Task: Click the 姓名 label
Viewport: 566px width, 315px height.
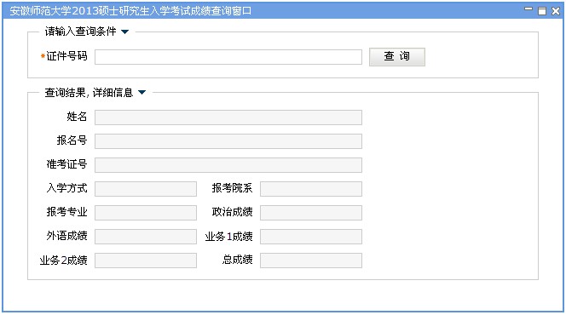Action: [77, 117]
